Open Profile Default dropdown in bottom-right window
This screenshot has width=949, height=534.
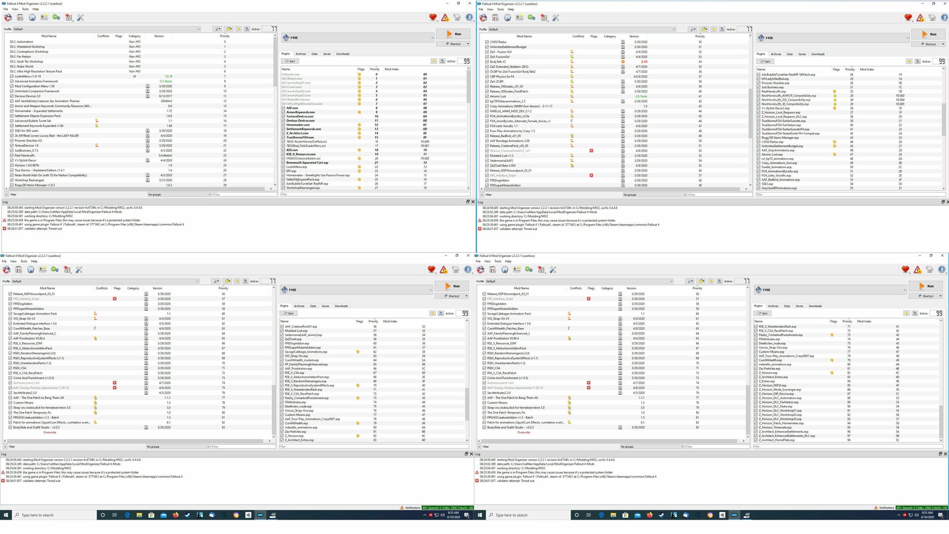(x=579, y=281)
